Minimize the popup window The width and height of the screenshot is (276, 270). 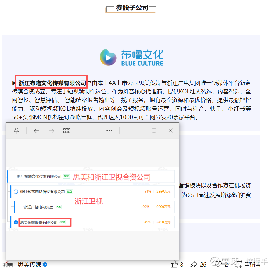click(137, 130)
